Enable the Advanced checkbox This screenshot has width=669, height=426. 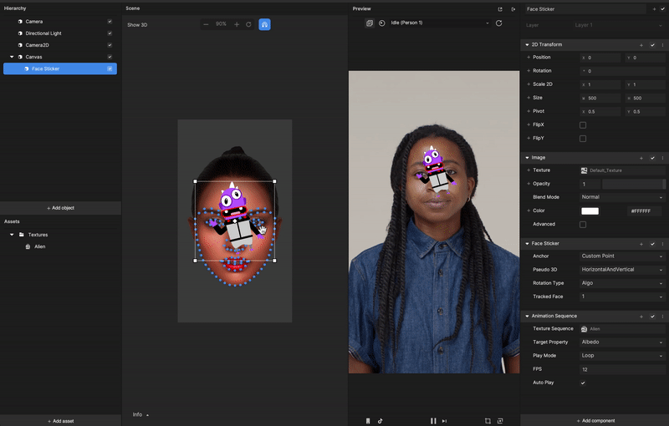[583, 225]
